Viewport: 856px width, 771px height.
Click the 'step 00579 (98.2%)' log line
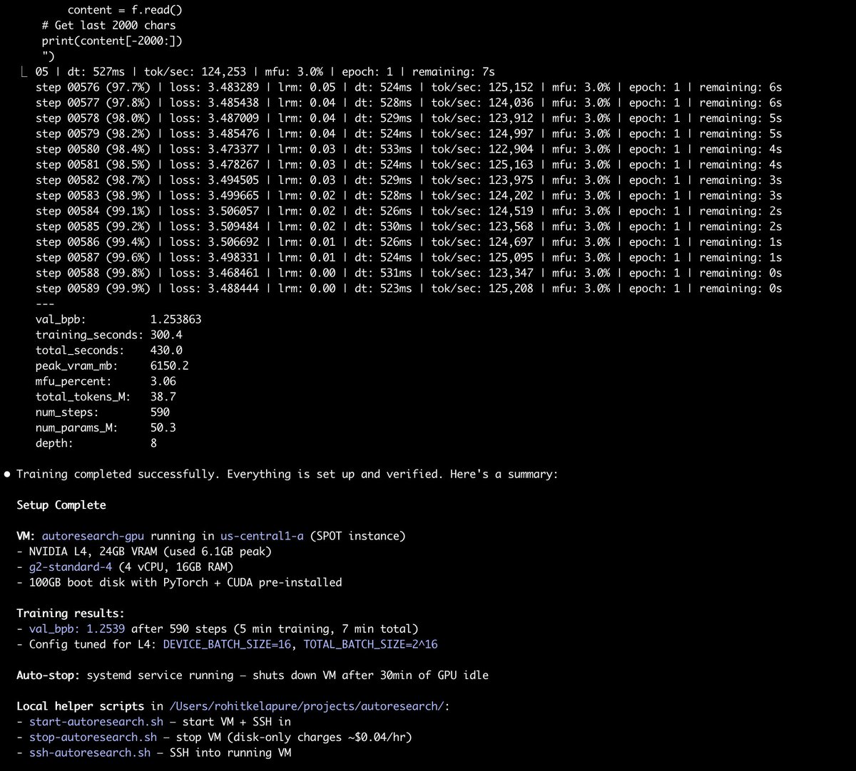(409, 134)
